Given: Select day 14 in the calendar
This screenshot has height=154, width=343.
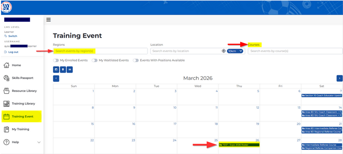Looking at the screenshot, I should click(x=340, y=107).
